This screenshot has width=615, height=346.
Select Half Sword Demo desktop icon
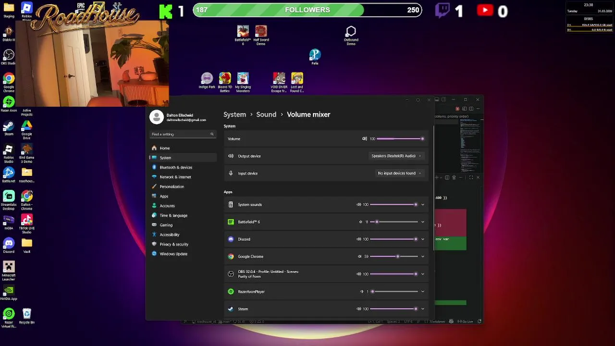[x=261, y=35]
